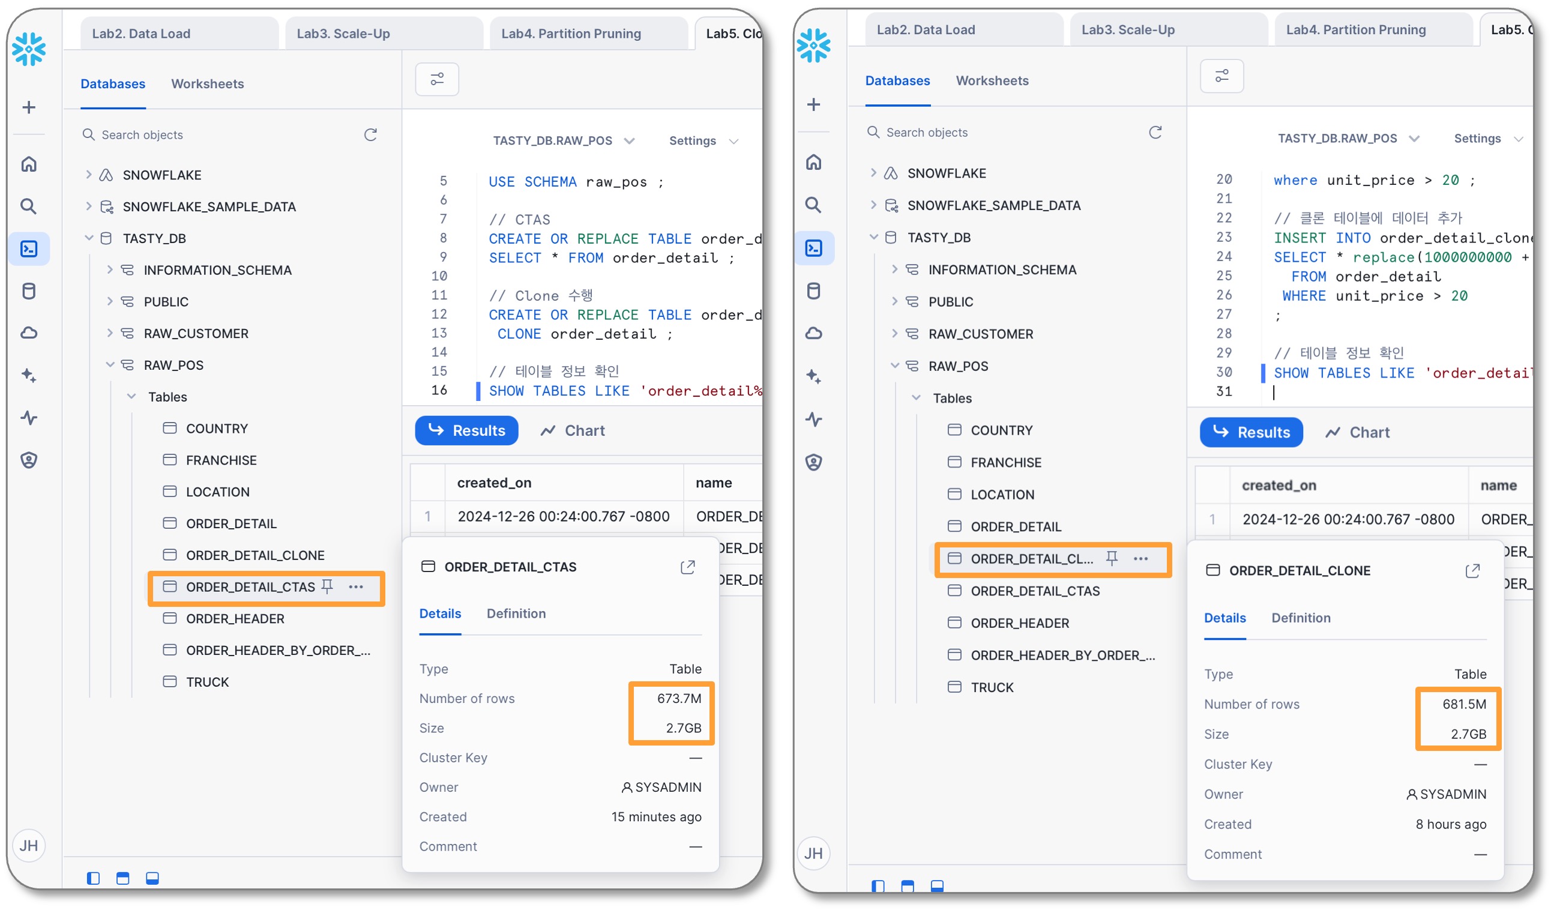This screenshot has width=1554, height=913.
Task: Refresh the object list in right window
Action: 1155,132
